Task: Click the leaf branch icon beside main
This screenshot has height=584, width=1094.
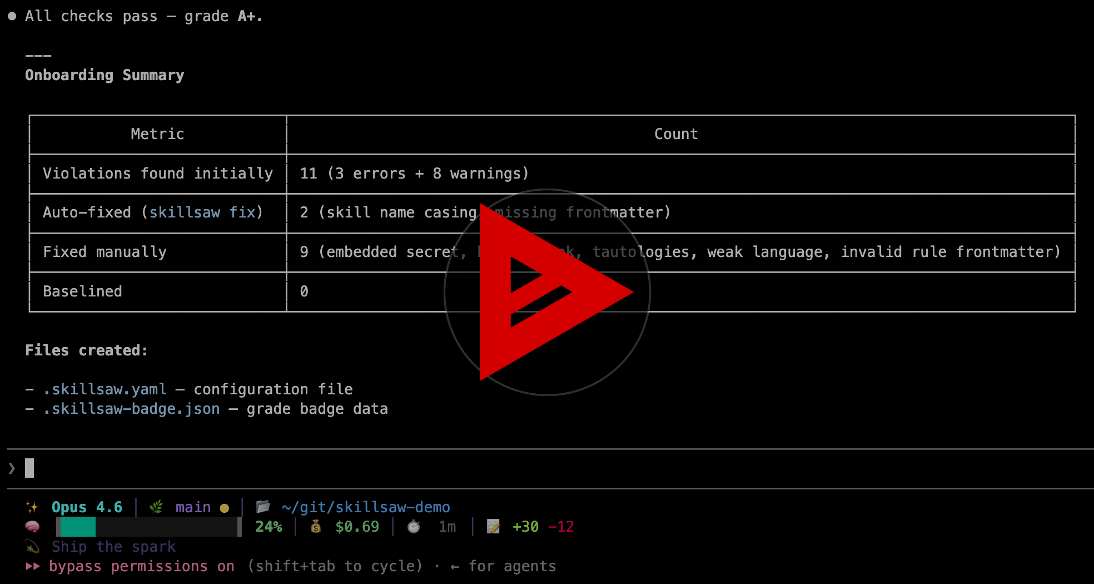Action: tap(156, 507)
